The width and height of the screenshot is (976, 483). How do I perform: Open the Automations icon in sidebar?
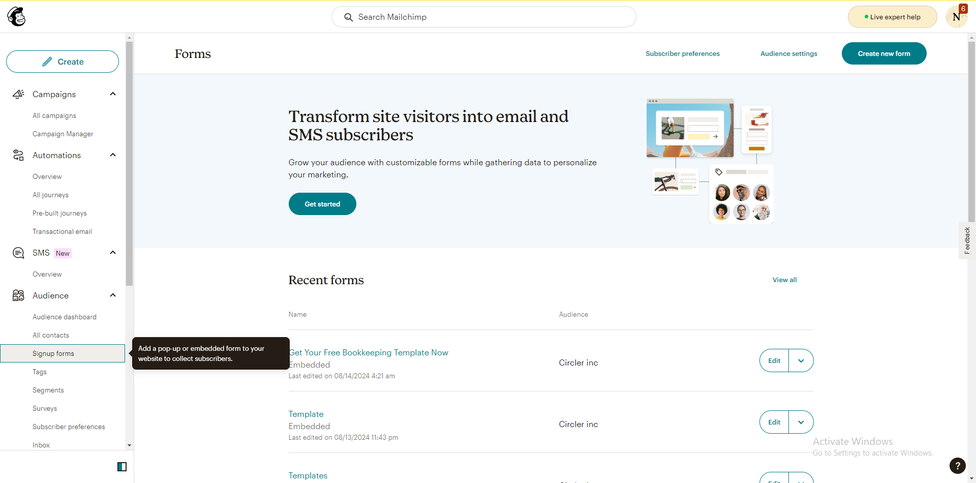tap(18, 155)
